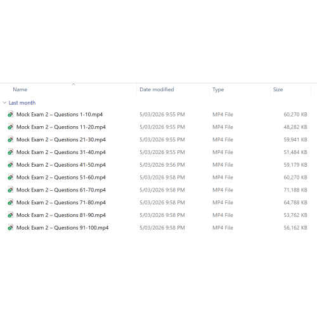This screenshot has width=317, height=317.
Task: Click the 51,484 KB size value
Action: click(x=295, y=152)
